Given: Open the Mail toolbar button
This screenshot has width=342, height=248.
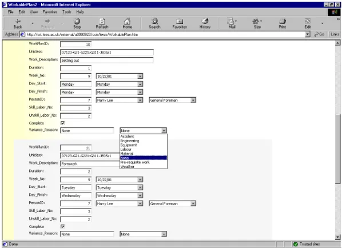Looking at the screenshot, I should 232,23.
